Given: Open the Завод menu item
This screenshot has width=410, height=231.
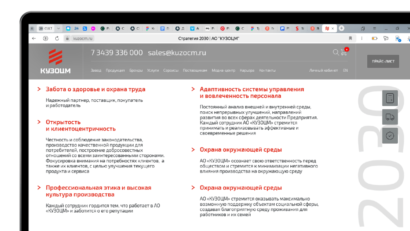Looking at the screenshot, I should coord(96,70).
